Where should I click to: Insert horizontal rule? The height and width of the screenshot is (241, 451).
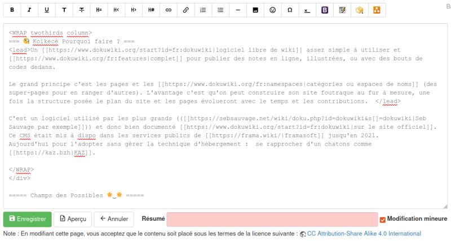point(238,10)
